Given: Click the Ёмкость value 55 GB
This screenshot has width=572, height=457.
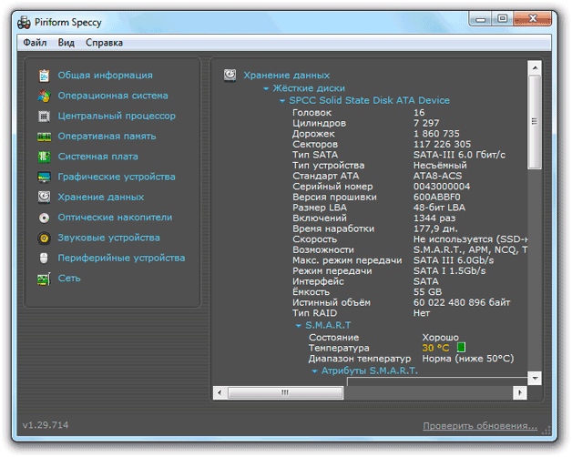Looking at the screenshot, I should (x=427, y=292).
